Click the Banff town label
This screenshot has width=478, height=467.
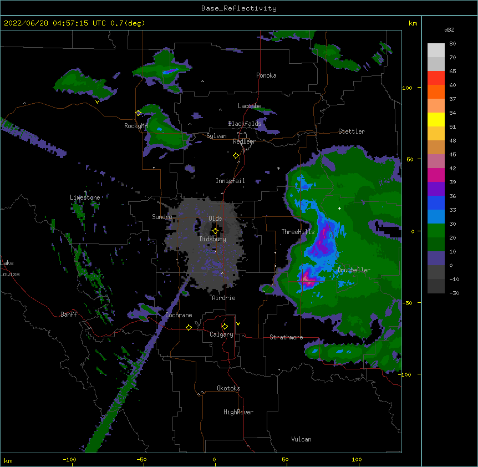[x=69, y=314]
